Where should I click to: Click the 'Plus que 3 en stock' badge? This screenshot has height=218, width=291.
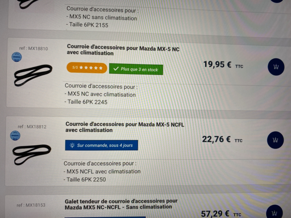point(136,69)
